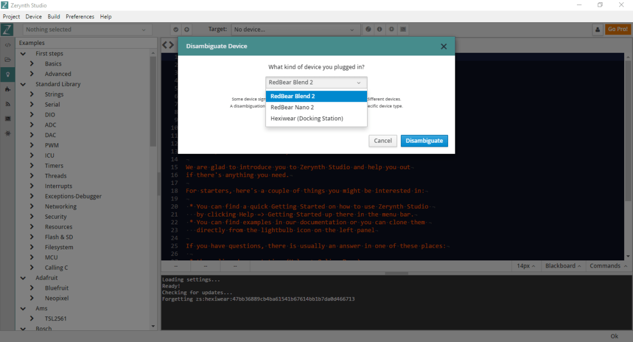
Task: Open the Blackboard theme dropdown
Action: (x=562, y=266)
